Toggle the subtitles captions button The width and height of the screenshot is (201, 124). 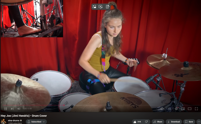pyautogui.click(x=170, y=109)
